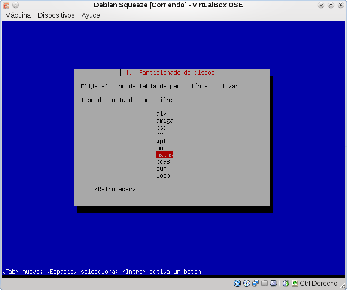347x290 pixels.
Task: Select the amiga partition table type
Action: 165,121
